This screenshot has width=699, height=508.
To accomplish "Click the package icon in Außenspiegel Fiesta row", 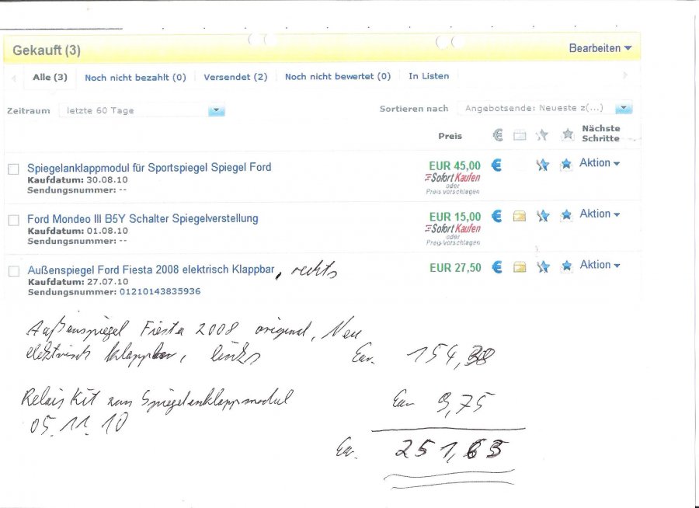I will coord(520,267).
